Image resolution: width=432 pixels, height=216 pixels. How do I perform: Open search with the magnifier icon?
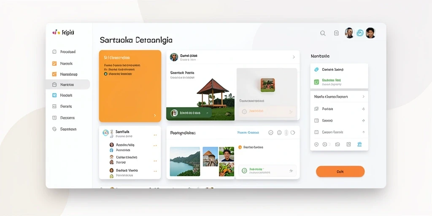[x=323, y=33]
